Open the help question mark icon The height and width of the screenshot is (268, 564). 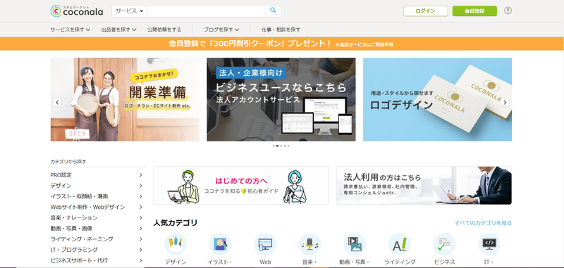(x=508, y=11)
